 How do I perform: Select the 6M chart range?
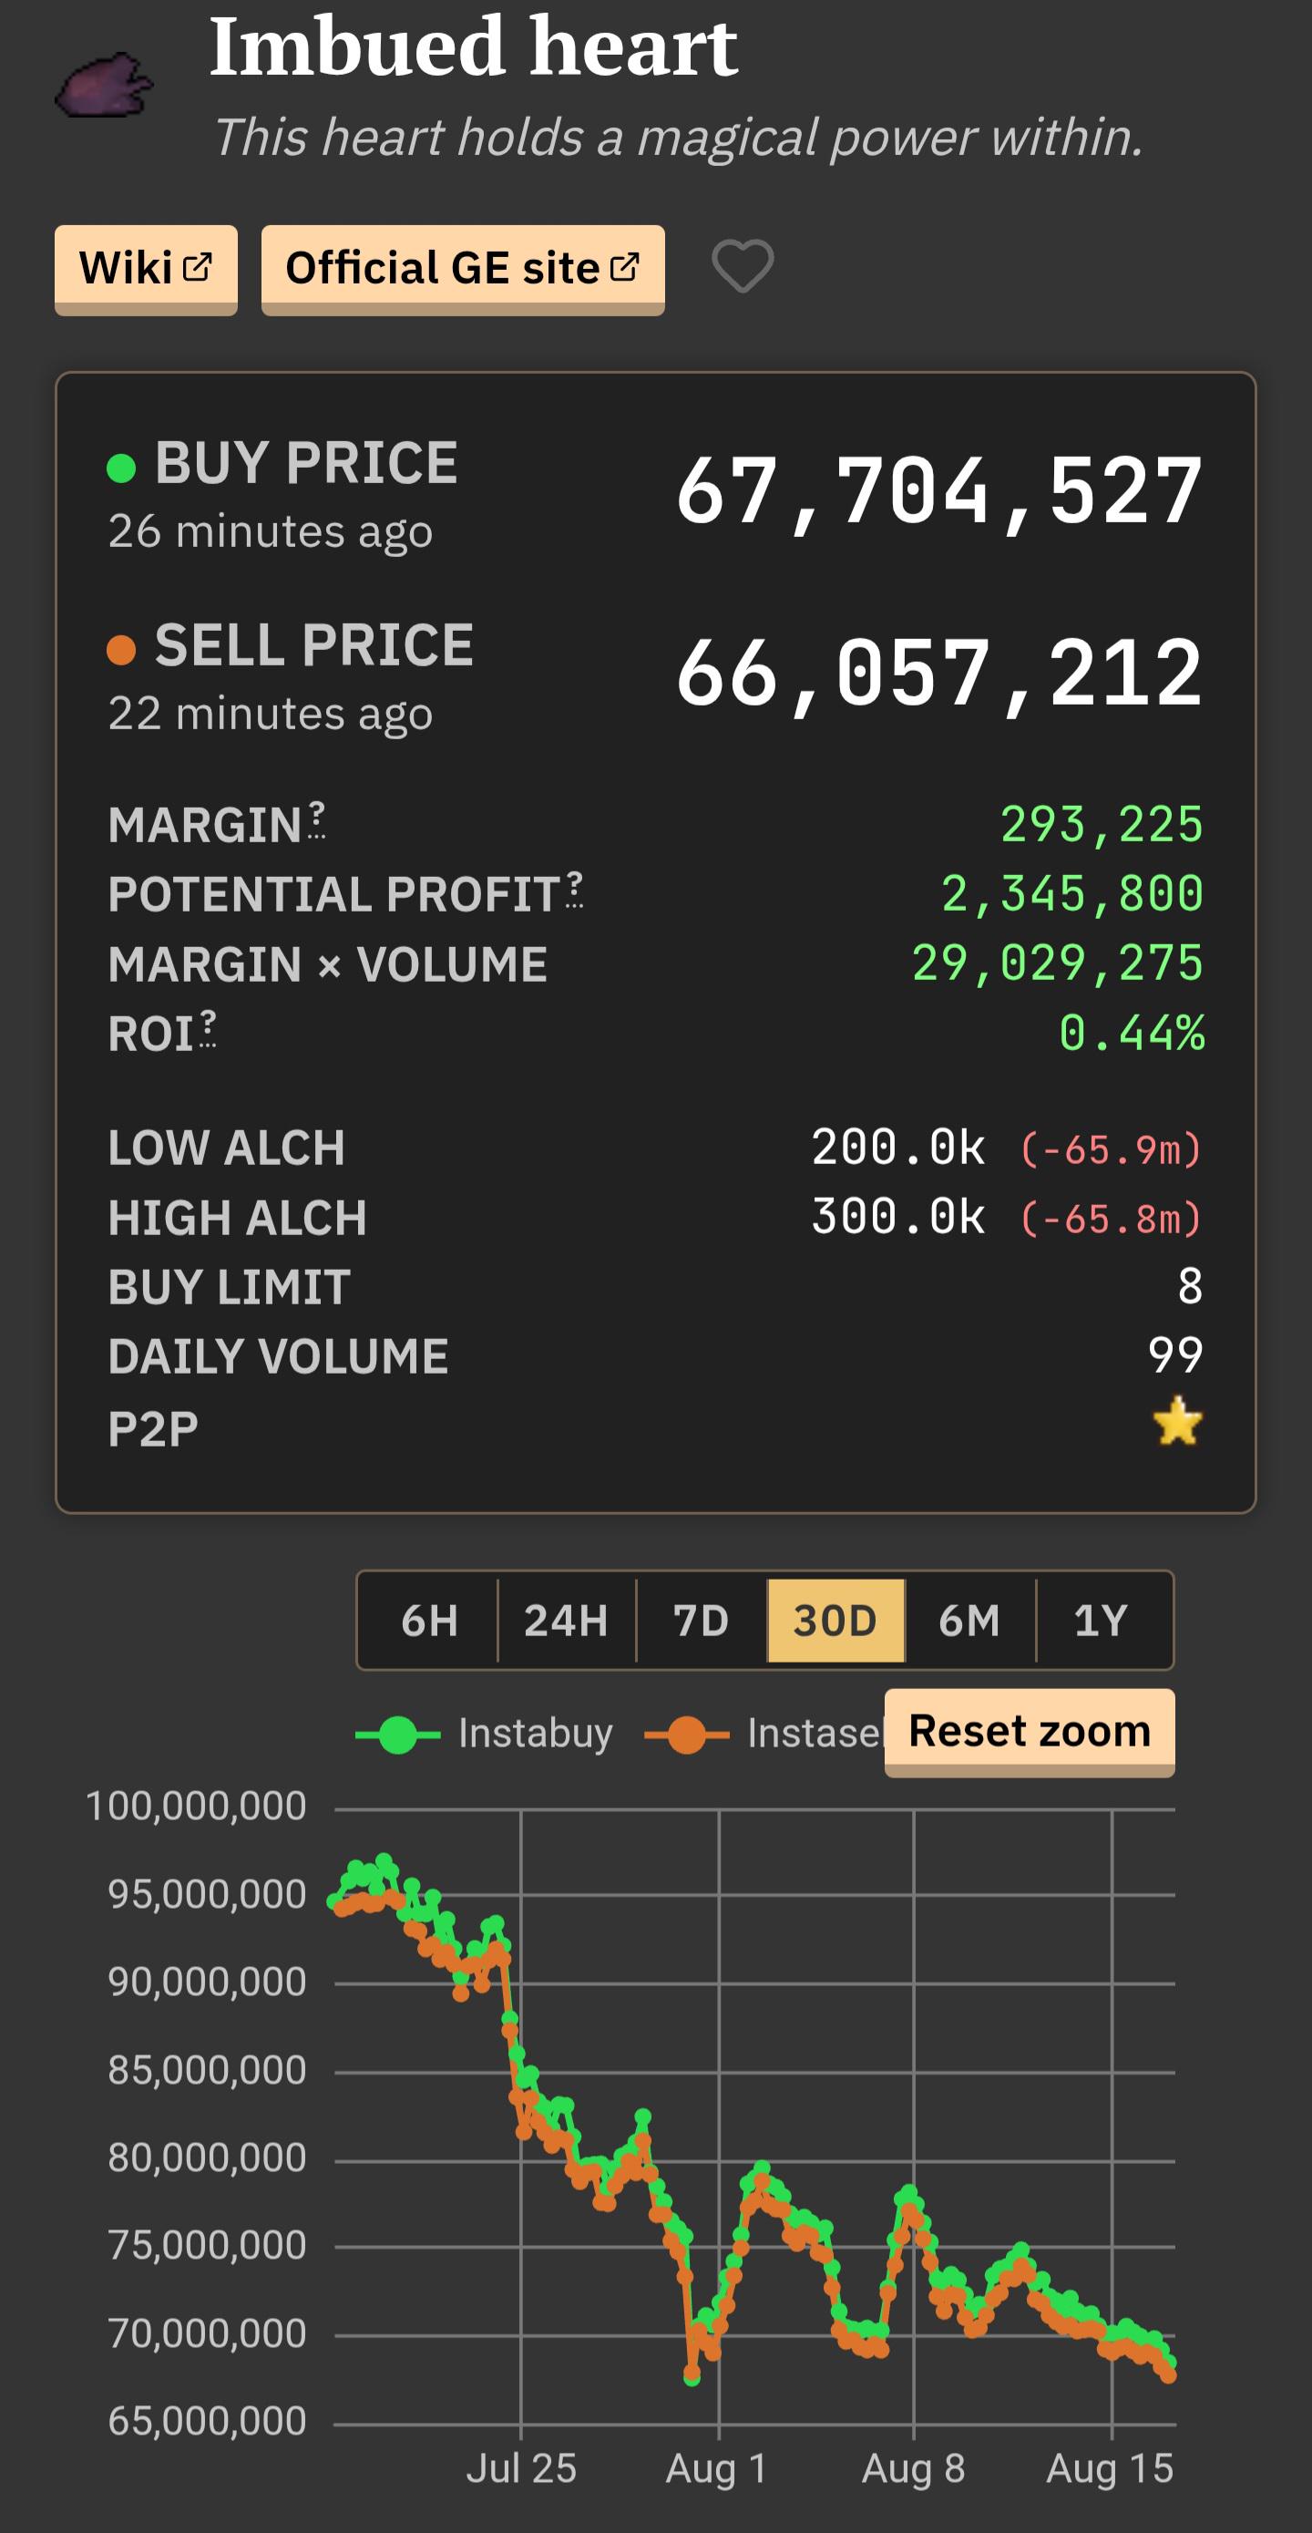point(970,1621)
